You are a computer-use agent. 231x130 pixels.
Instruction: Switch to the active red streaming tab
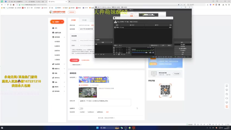[x=73, y=20]
